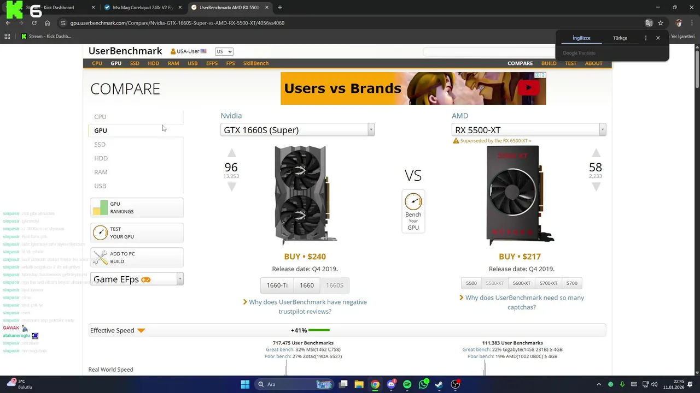Downvote the RX 5500-XT with down arrow
700x393 pixels.
pos(596,187)
